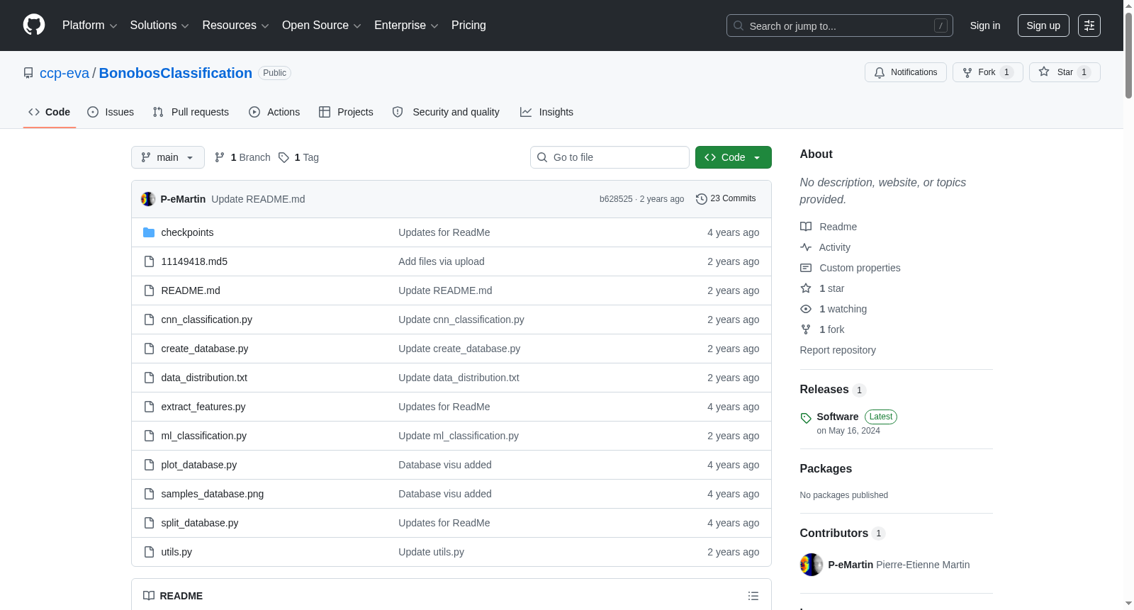Open the ccp-eva owner link
1134x610 pixels.
click(x=64, y=73)
